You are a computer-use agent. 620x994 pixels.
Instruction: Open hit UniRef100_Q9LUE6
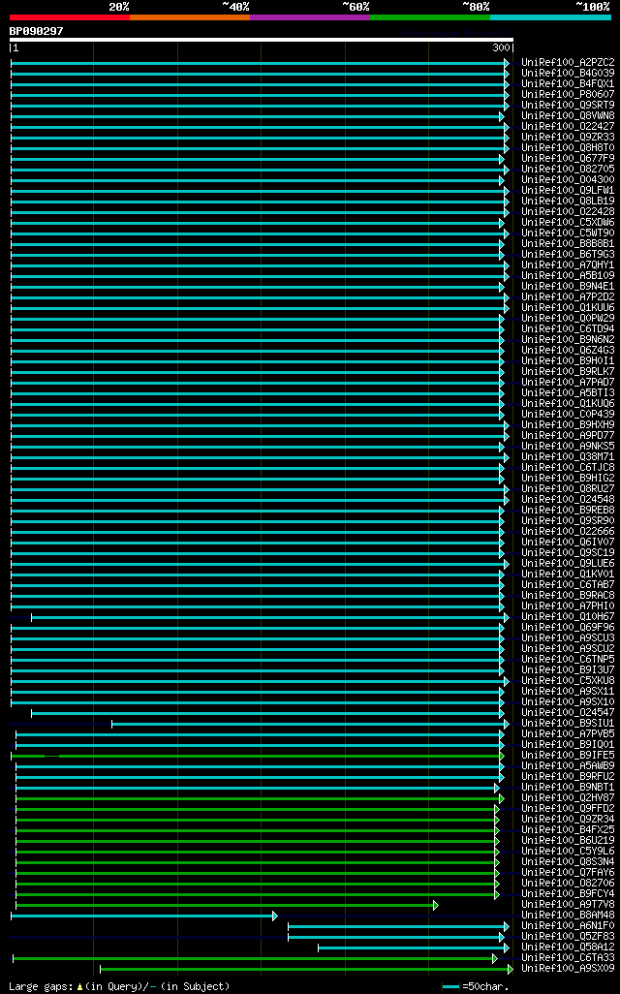tap(568, 564)
